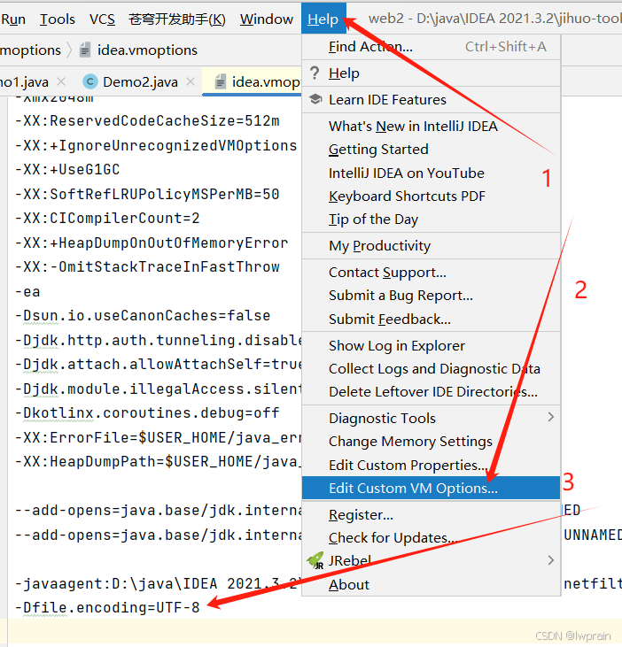Click the -XX:+IgnoreUnrecognizedVMOptions line
Viewport: 622px width, 647px height.
pos(156,145)
